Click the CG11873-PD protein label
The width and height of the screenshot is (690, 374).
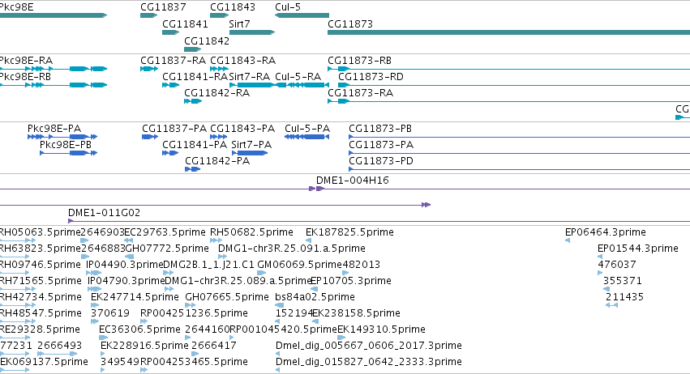click(x=381, y=161)
